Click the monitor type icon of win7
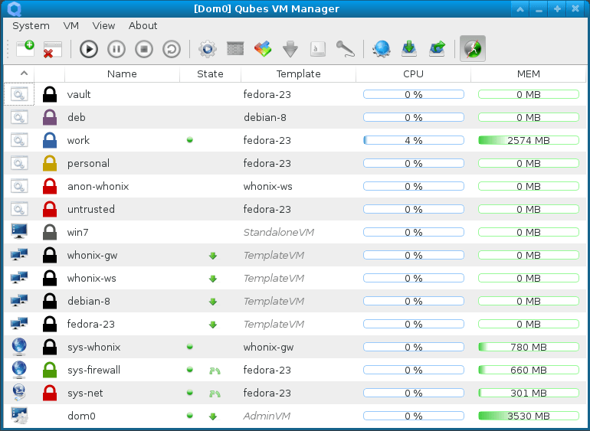Screen dimensions: 590x431 [19, 231]
